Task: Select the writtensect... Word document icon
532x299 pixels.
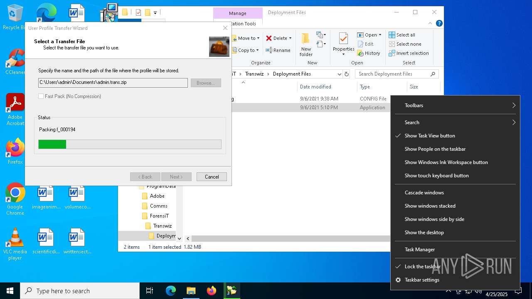Action: click(x=77, y=241)
